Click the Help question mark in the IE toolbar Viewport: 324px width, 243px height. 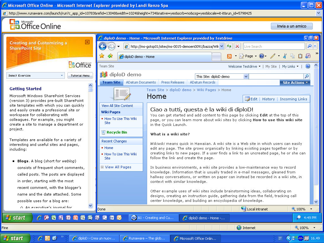click(262, 56)
